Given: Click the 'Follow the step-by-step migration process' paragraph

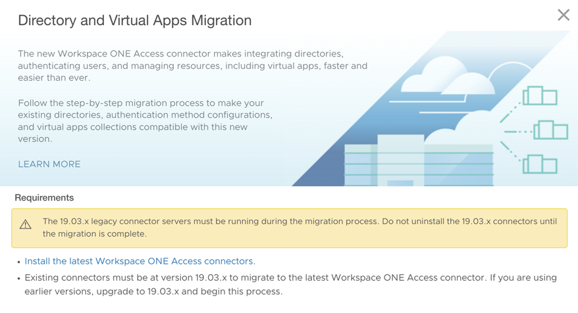Looking at the screenshot, I should coord(145,121).
